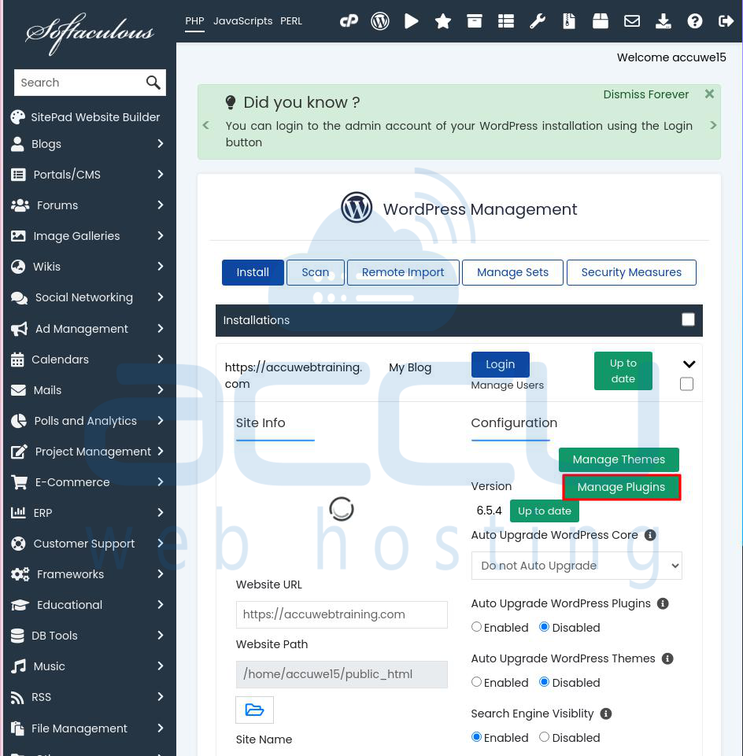The height and width of the screenshot is (756, 743).
Task: Collapse the installation details chevron
Action: click(x=689, y=364)
